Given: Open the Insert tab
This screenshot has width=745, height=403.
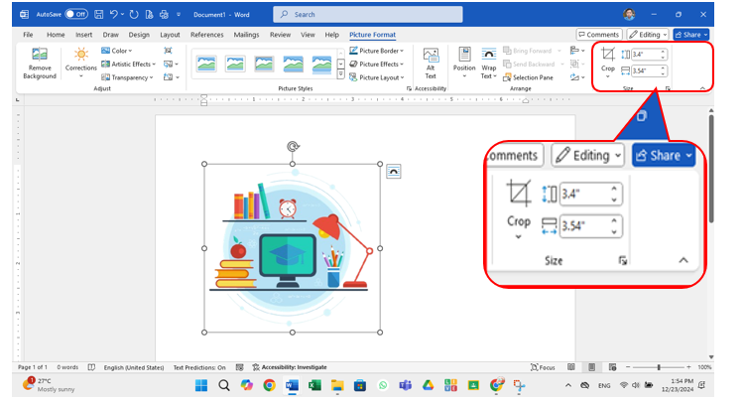Looking at the screenshot, I should click(83, 35).
